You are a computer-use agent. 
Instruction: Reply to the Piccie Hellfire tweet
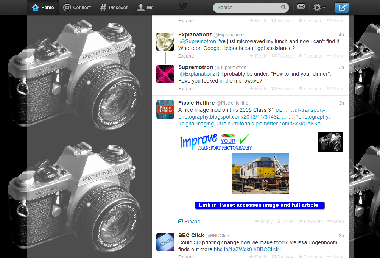click(x=264, y=221)
